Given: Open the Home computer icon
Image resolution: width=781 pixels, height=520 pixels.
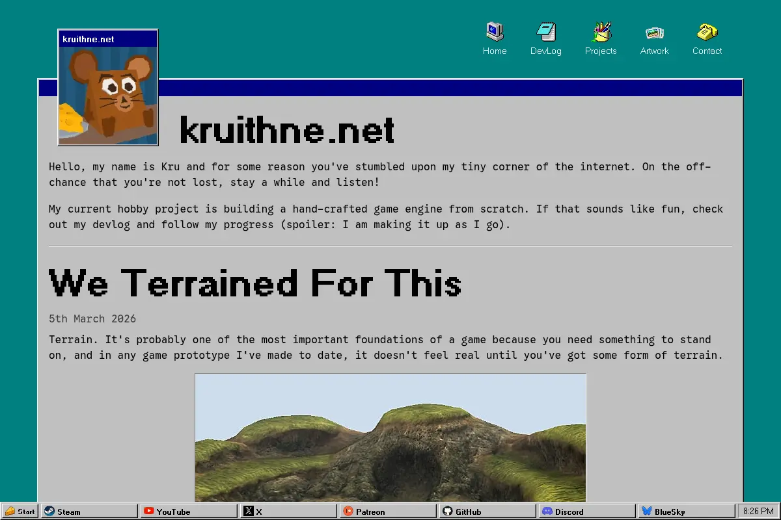Looking at the screenshot, I should (495, 32).
